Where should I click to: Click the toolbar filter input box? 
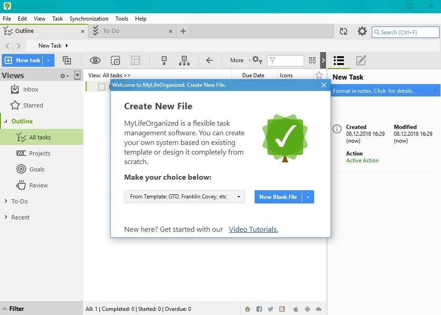pyautogui.click(x=285, y=60)
